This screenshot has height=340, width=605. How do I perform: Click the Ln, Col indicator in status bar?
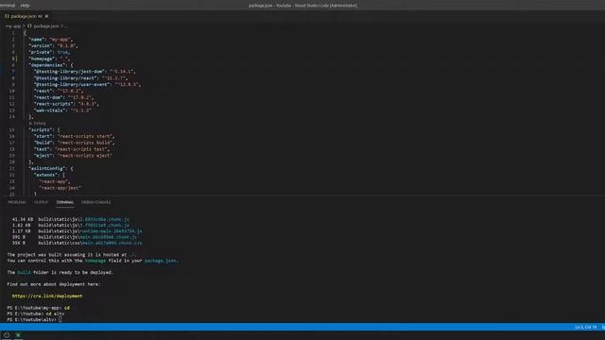tap(585, 328)
